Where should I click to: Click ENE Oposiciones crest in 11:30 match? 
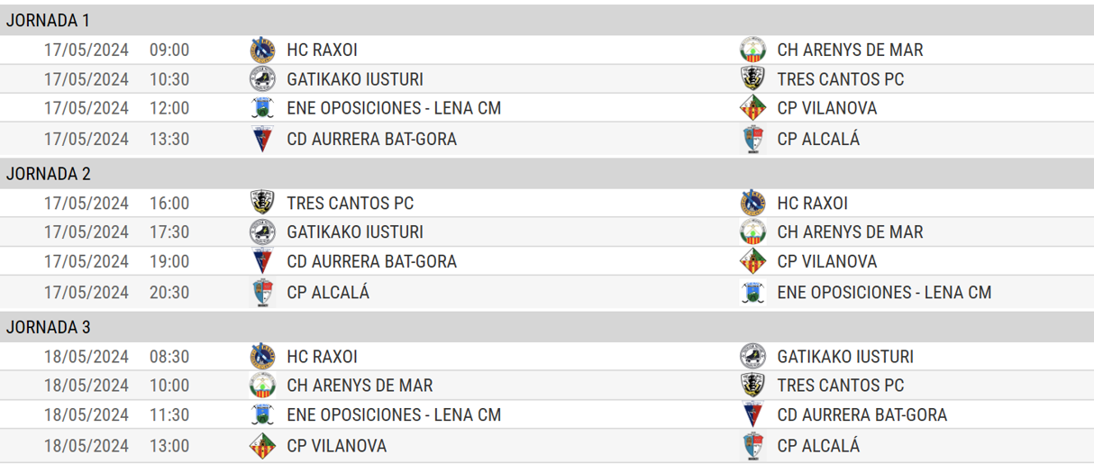(x=262, y=414)
